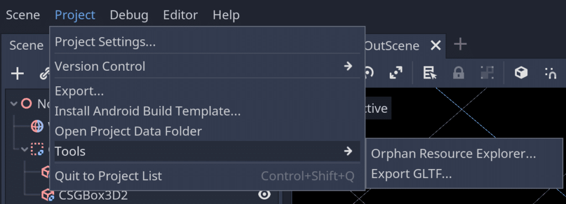
Task: Click the instance scene link icon
Action: (x=44, y=75)
